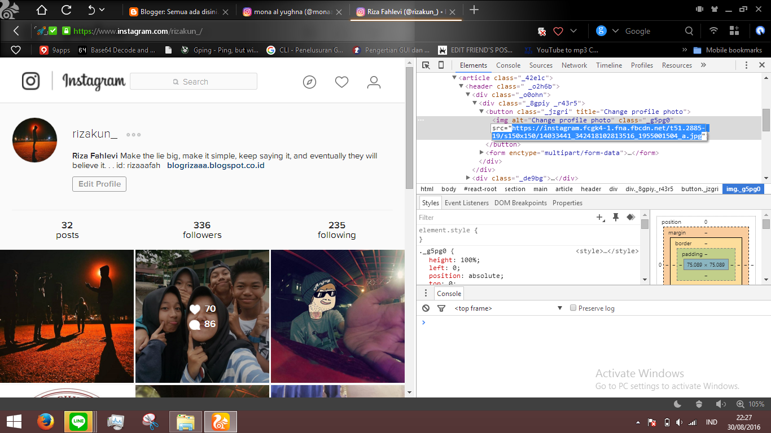Image resolution: width=771 pixels, height=433 pixels.
Task: Switch to the Blogger: Semua ada disini tab
Action: [x=179, y=11]
